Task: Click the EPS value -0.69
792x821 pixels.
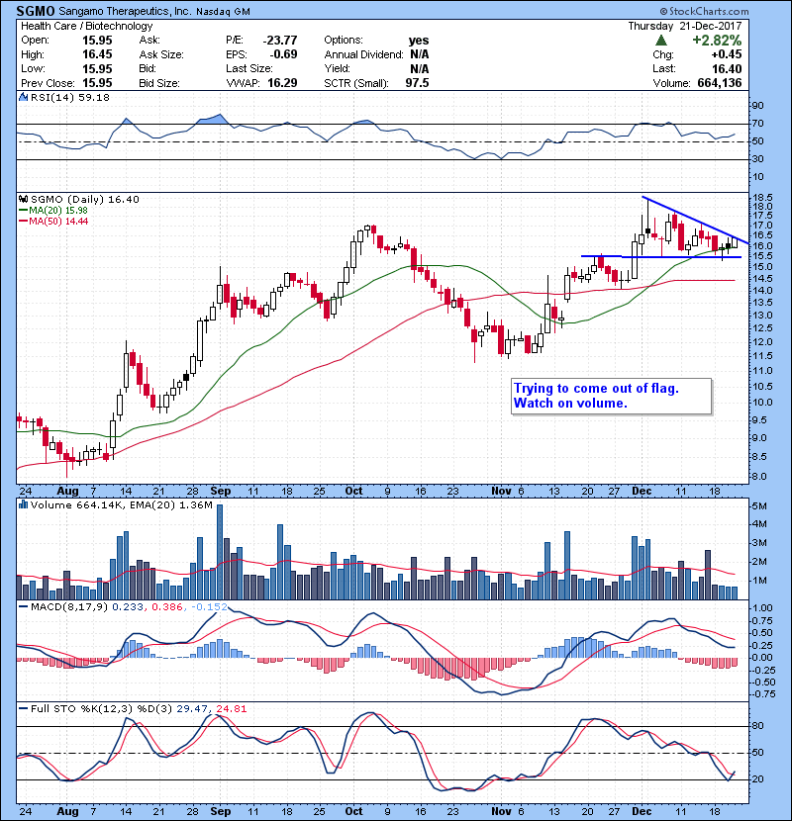Action: tap(283, 54)
